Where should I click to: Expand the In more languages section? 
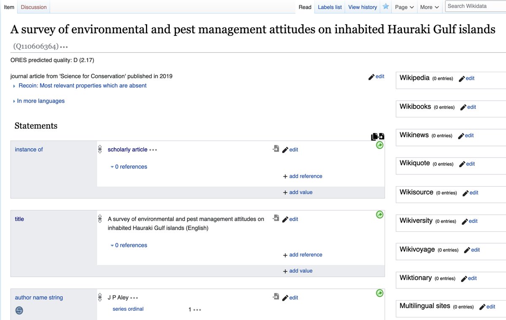point(40,101)
